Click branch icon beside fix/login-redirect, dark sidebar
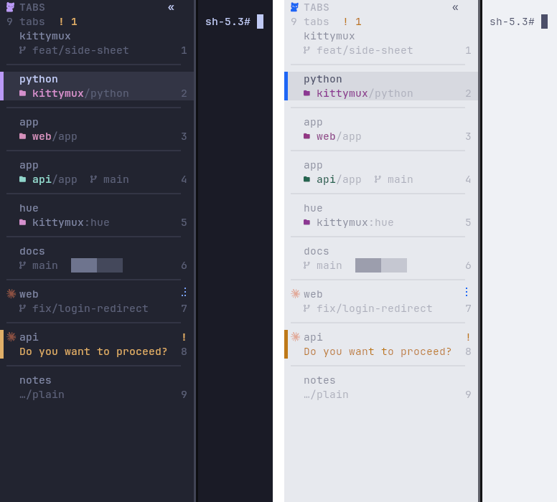The width and height of the screenshot is (557, 502). [x=22, y=308]
